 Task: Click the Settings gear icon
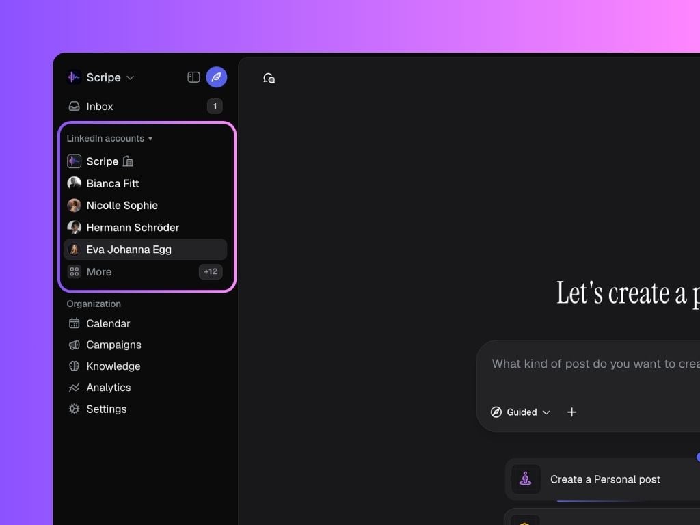pos(74,409)
